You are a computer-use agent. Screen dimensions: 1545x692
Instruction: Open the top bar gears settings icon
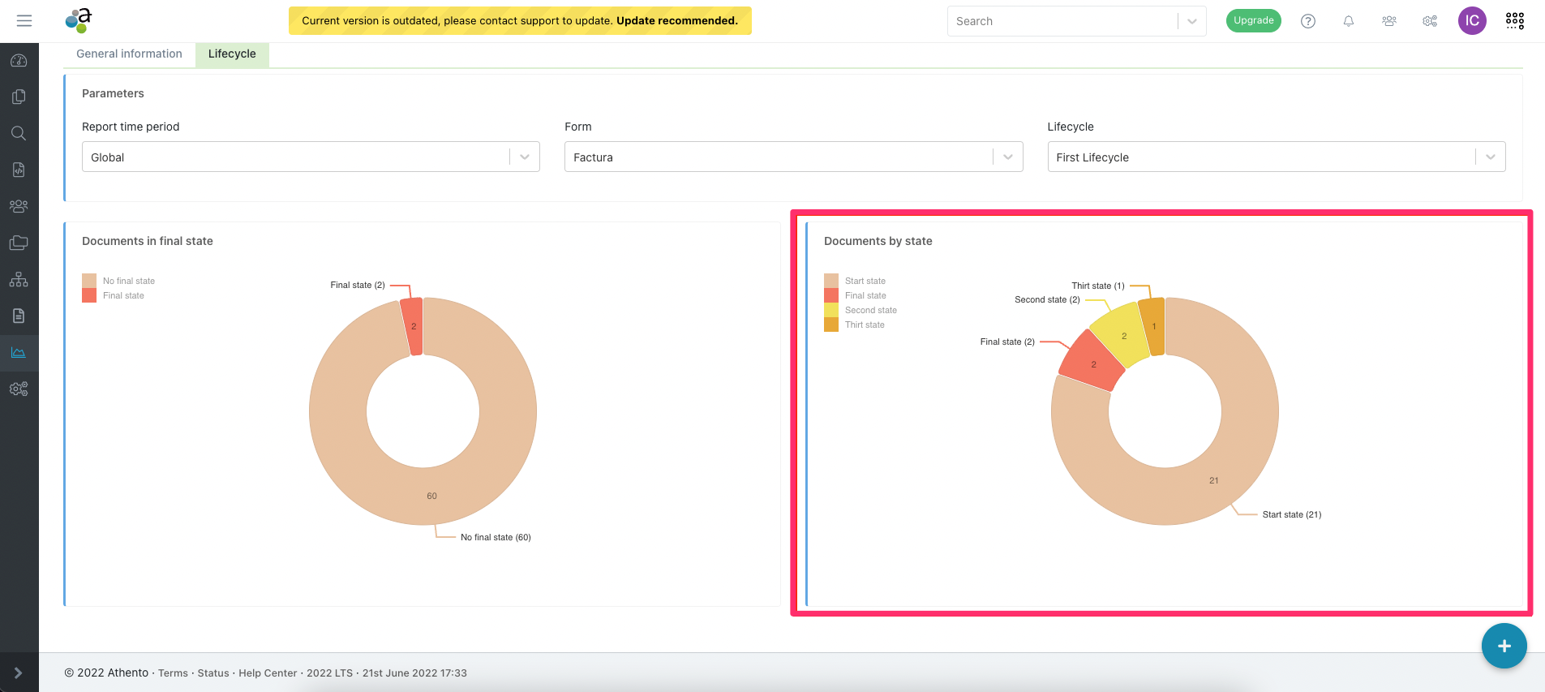click(1429, 21)
